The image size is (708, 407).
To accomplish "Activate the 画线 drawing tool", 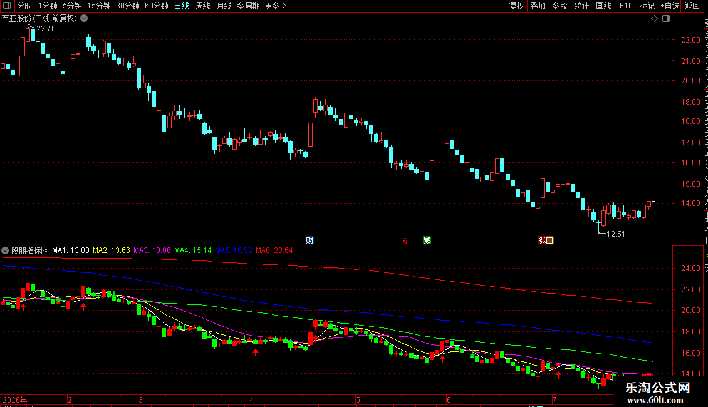I will click(603, 6).
